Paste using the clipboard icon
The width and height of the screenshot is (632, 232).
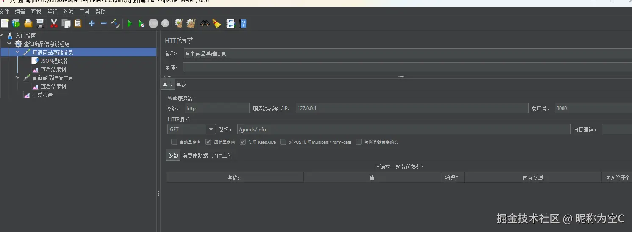pos(78,24)
